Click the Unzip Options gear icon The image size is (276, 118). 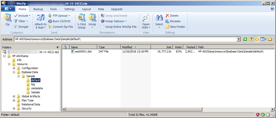[x=103, y=21]
